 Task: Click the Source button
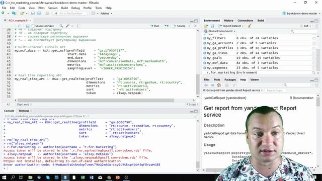coord(180,26)
